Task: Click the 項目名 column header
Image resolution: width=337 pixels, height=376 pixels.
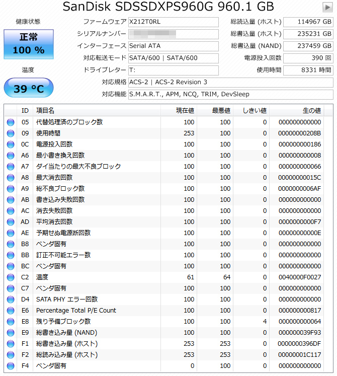Action: pos(97,111)
